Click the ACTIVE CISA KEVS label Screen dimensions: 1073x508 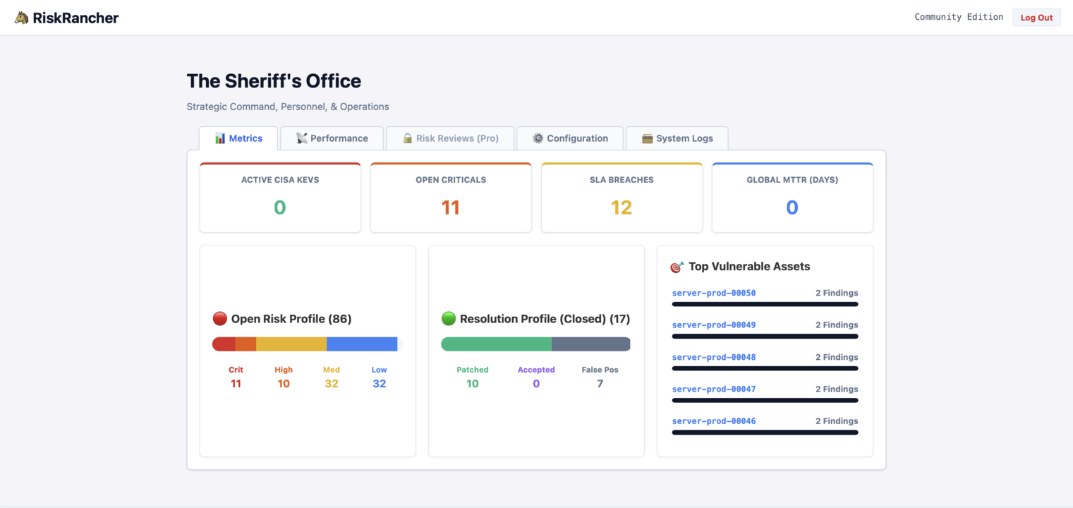(x=280, y=180)
